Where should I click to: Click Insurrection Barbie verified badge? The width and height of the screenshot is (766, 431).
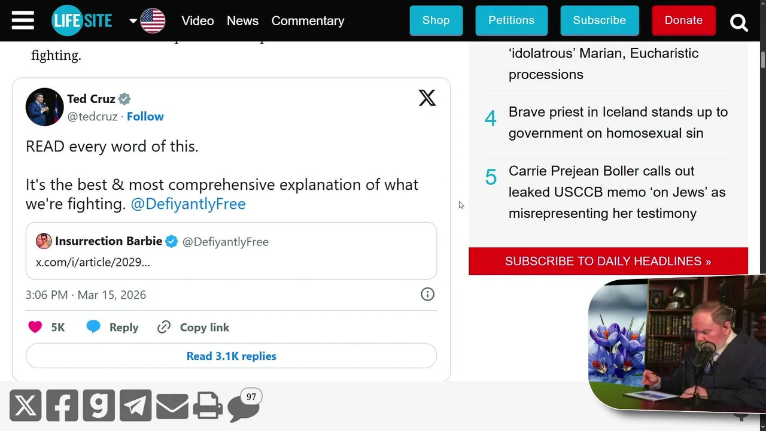[172, 241]
